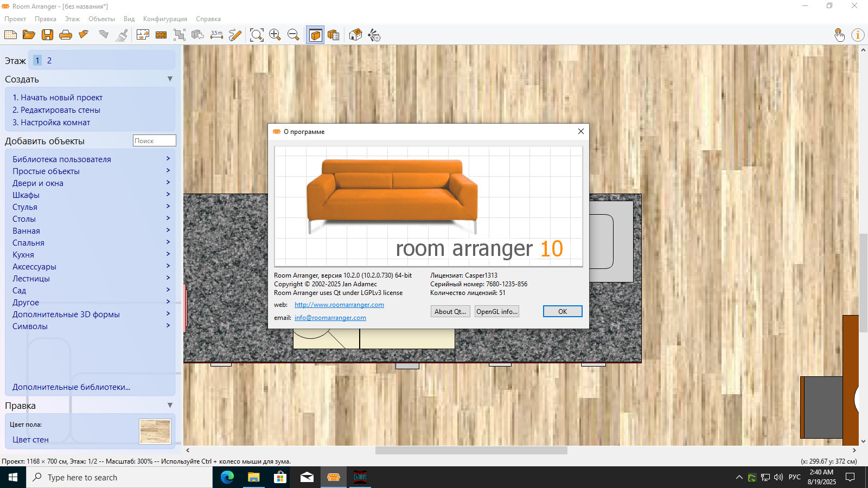Click the orange Undo arrow icon
868x488 pixels.
tap(84, 35)
